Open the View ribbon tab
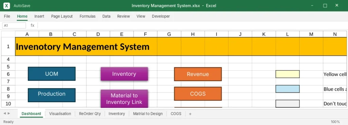Image resolution: width=348 pixels, height=125 pixels. (x=141, y=16)
